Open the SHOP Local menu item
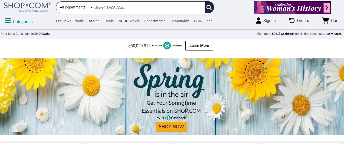This screenshot has width=344, height=144. click(x=204, y=21)
